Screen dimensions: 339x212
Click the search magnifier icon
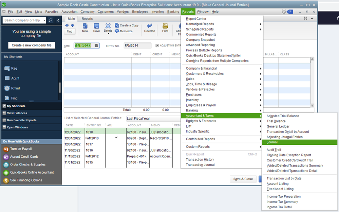[x=51, y=20]
